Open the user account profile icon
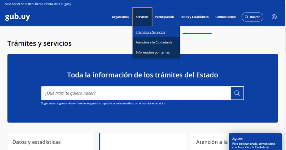 click(274, 17)
